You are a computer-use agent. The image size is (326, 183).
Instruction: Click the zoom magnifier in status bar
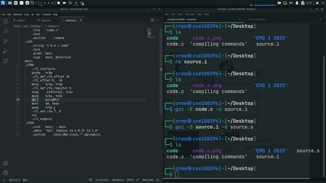coord(91,180)
